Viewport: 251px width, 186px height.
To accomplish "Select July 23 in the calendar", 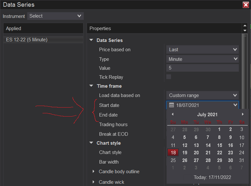I will pos(230,153).
